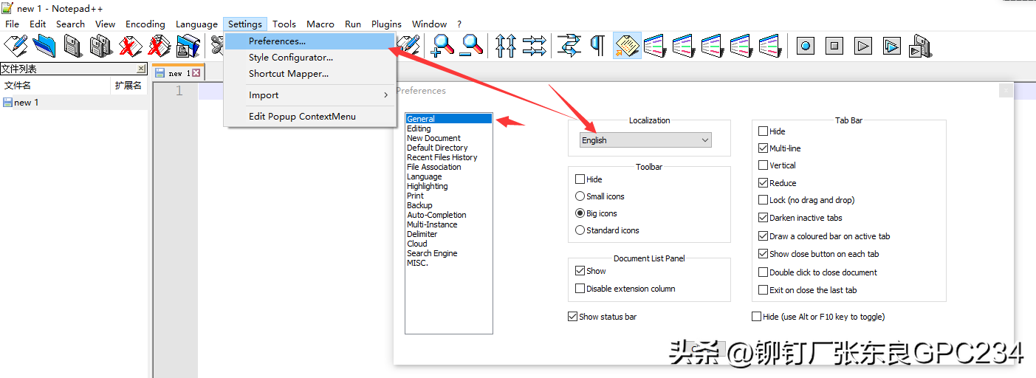Open the Localization English dropdown

[x=645, y=140]
